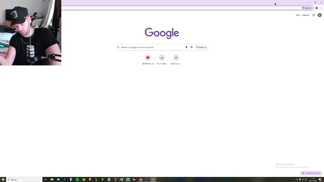324x182 pixels.
Task: Open the Google account avatar on the page
Action: (x=320, y=15)
